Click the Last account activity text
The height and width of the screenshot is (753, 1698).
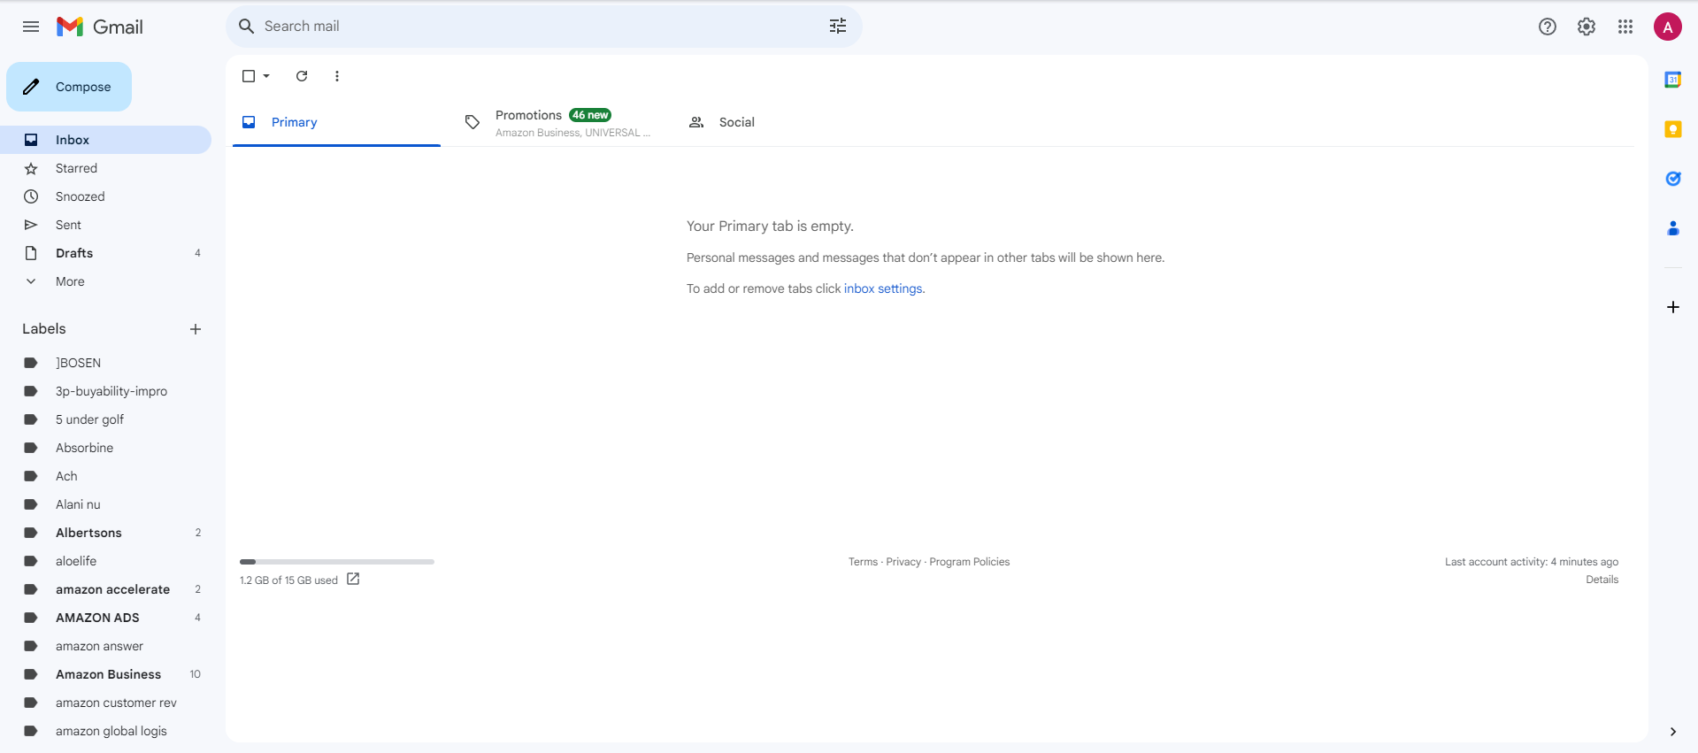click(1532, 562)
